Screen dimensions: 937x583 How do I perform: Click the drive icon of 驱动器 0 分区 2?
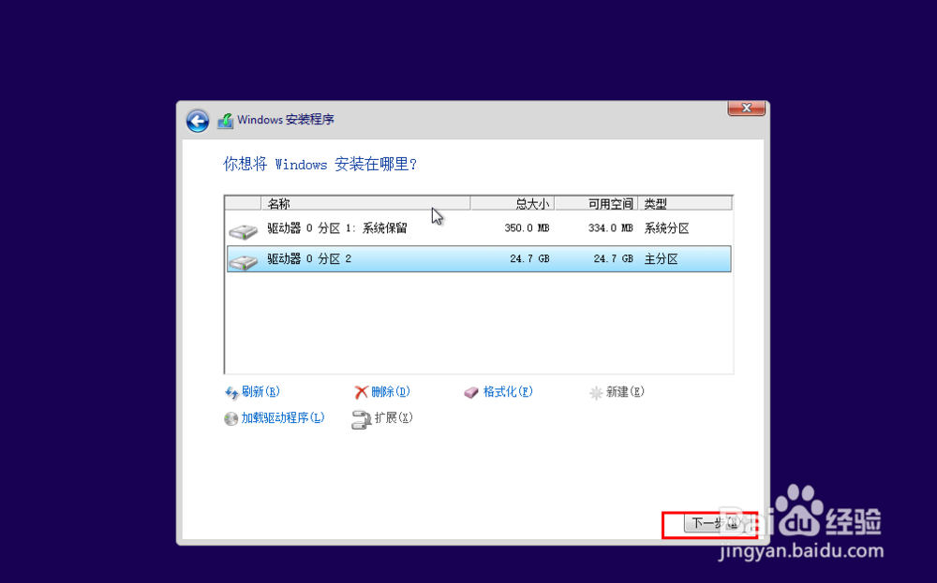point(244,261)
